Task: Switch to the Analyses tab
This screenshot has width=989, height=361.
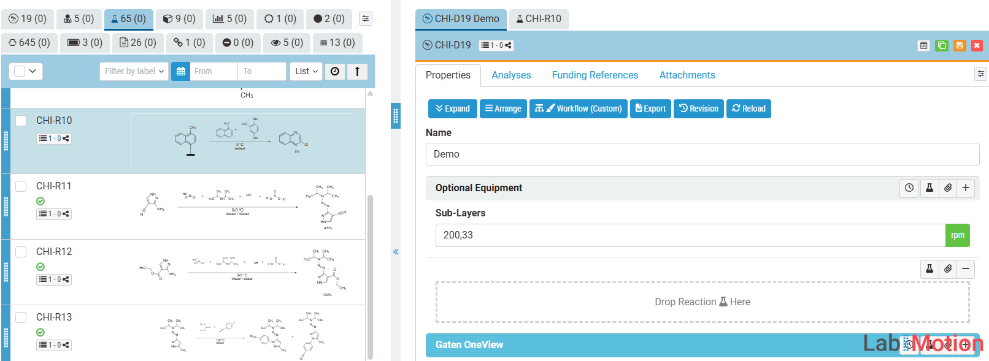Action: (x=511, y=75)
